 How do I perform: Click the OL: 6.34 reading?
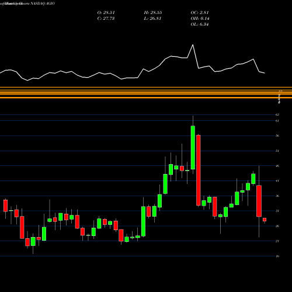[200, 25]
